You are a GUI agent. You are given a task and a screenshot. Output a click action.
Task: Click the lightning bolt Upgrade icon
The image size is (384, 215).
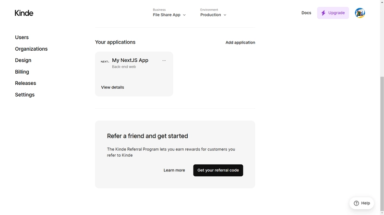[323, 13]
